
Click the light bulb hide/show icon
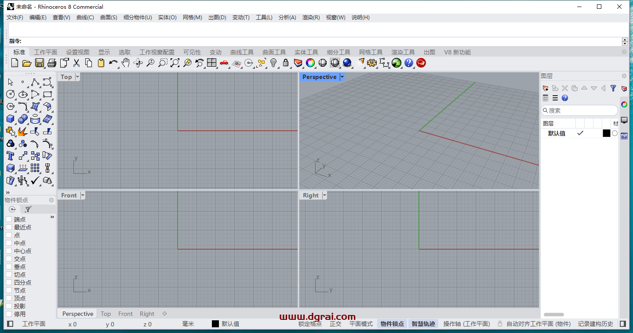(x=273, y=63)
